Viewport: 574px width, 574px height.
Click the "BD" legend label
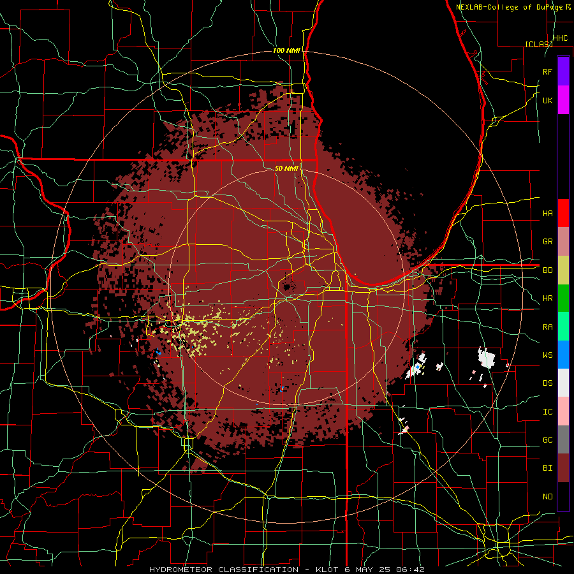(547, 270)
